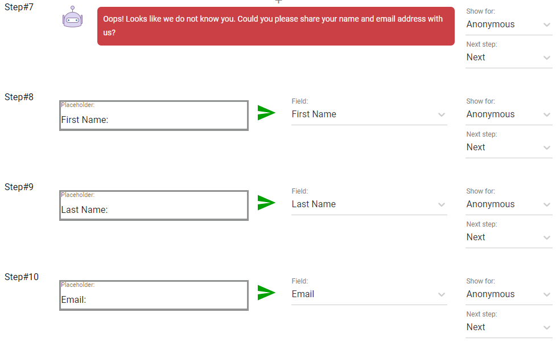Click green arrow icon in Step#10
Image resolution: width=556 pixels, height=341 pixels.
pos(266,293)
